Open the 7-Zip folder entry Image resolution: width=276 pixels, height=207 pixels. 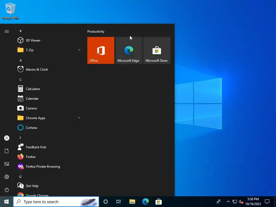click(x=49, y=50)
